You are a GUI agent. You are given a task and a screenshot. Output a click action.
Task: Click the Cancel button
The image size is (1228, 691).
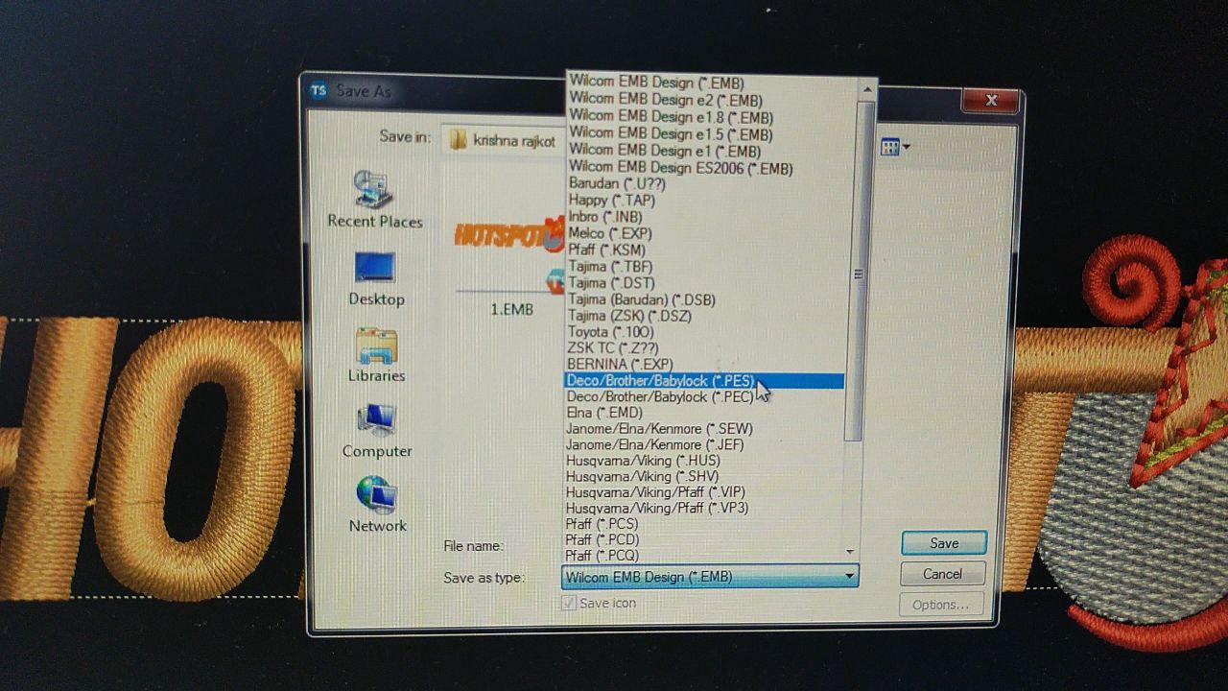click(x=941, y=574)
